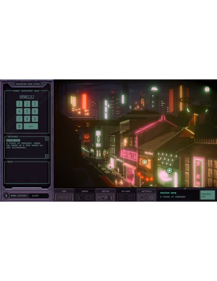Viewport: 217px width, 281px height.
Task: Click the vertical pink Chinese character sign
Action: pyautogui.click(x=198, y=172)
